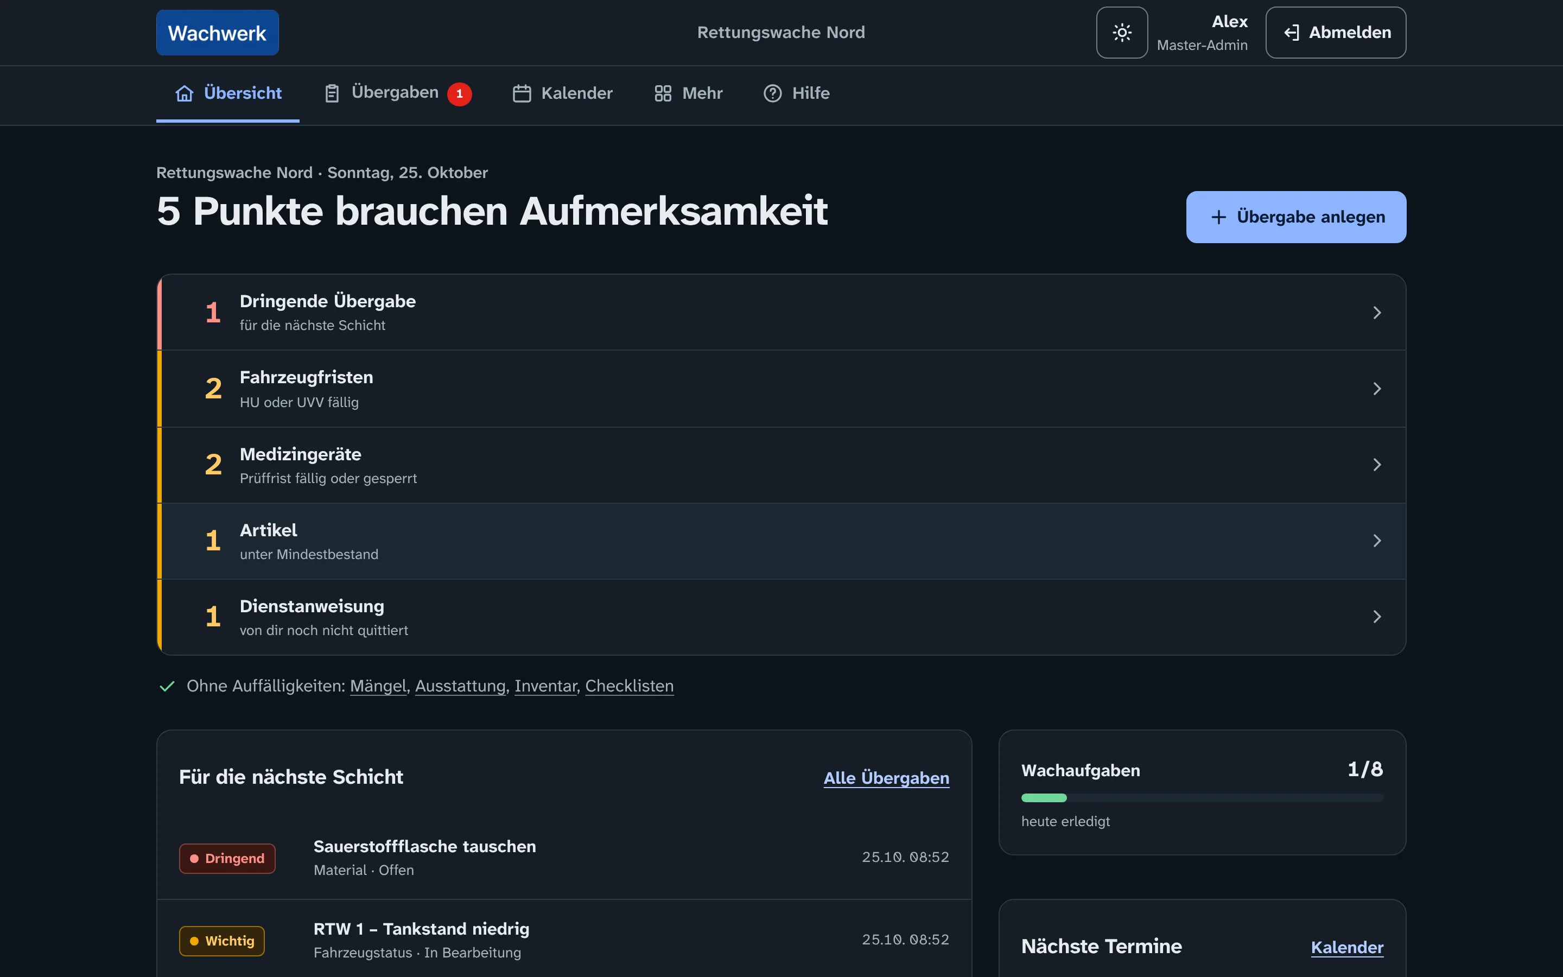The height and width of the screenshot is (977, 1563).
Task: Click Übergabe anlegen button
Action: [x=1295, y=217]
